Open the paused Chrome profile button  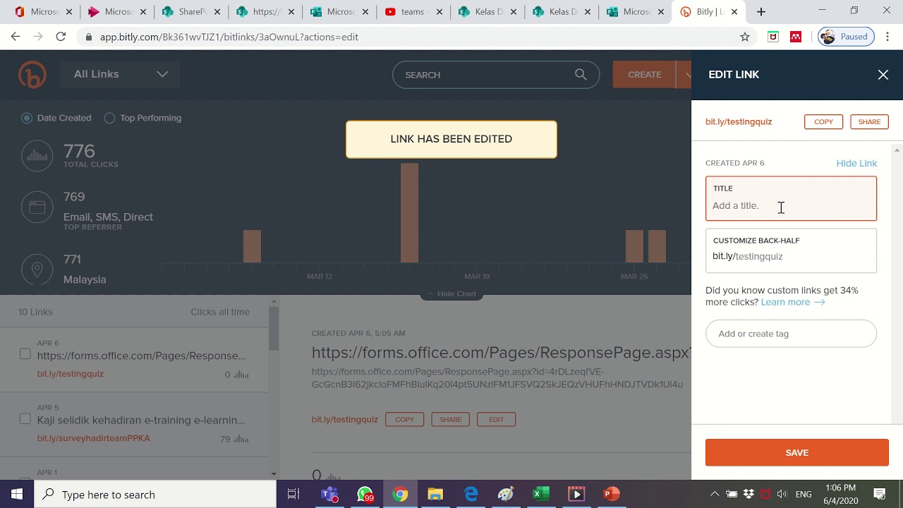846,37
